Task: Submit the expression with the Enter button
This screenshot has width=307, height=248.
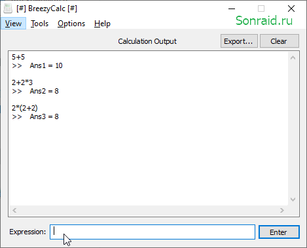Action: coord(279,232)
